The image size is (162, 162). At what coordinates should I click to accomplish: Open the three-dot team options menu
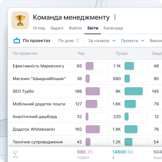tap(115, 17)
